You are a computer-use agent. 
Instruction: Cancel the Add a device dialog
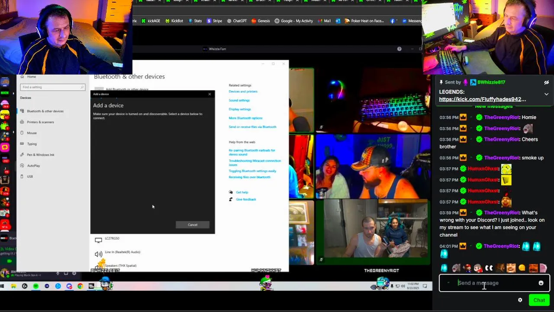point(193,225)
